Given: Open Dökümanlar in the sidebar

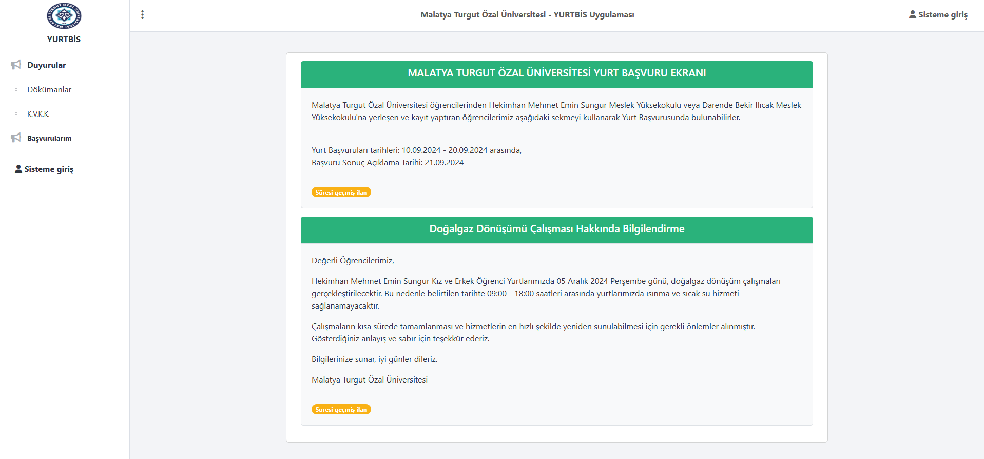Looking at the screenshot, I should pyautogui.click(x=49, y=90).
